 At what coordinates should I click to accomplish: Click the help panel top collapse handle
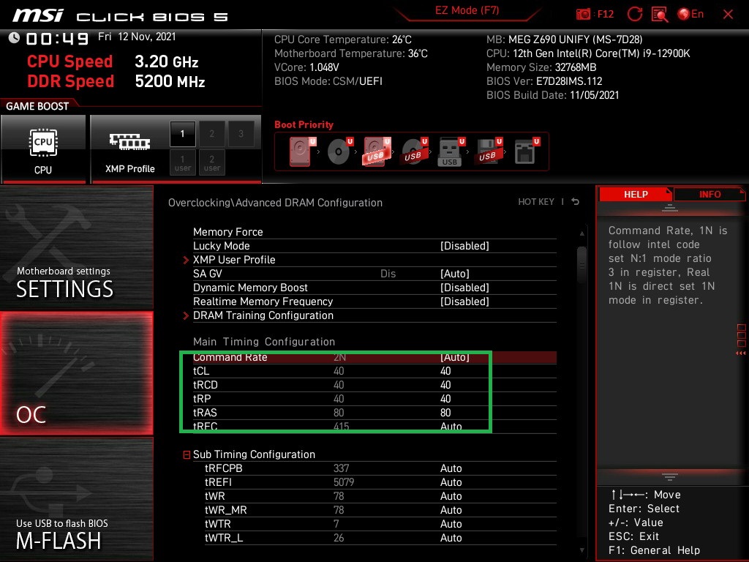click(669, 207)
